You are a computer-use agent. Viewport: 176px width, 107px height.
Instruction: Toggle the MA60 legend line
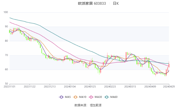111,97
